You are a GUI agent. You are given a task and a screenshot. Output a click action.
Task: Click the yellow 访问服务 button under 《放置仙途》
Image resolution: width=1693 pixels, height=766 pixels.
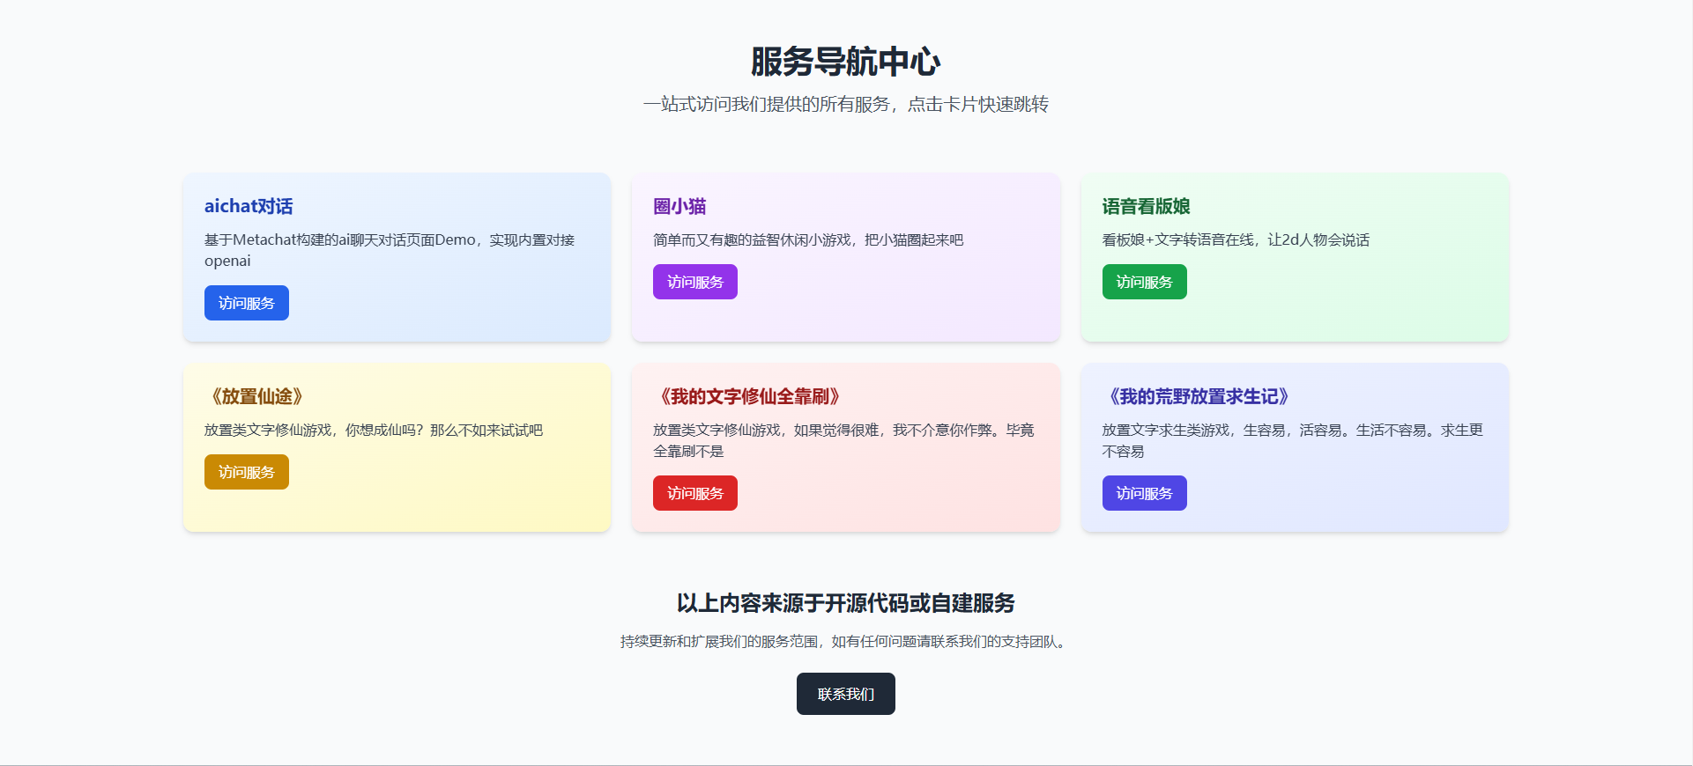pos(246,472)
